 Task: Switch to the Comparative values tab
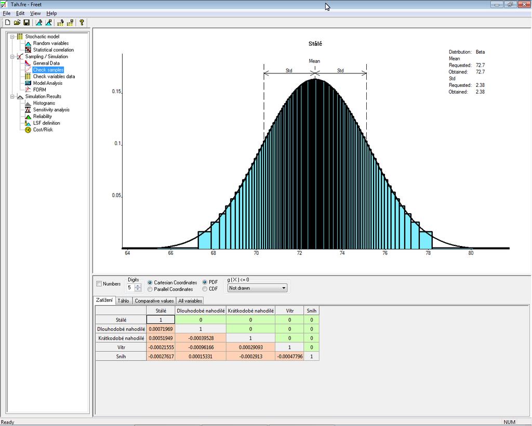click(x=154, y=301)
